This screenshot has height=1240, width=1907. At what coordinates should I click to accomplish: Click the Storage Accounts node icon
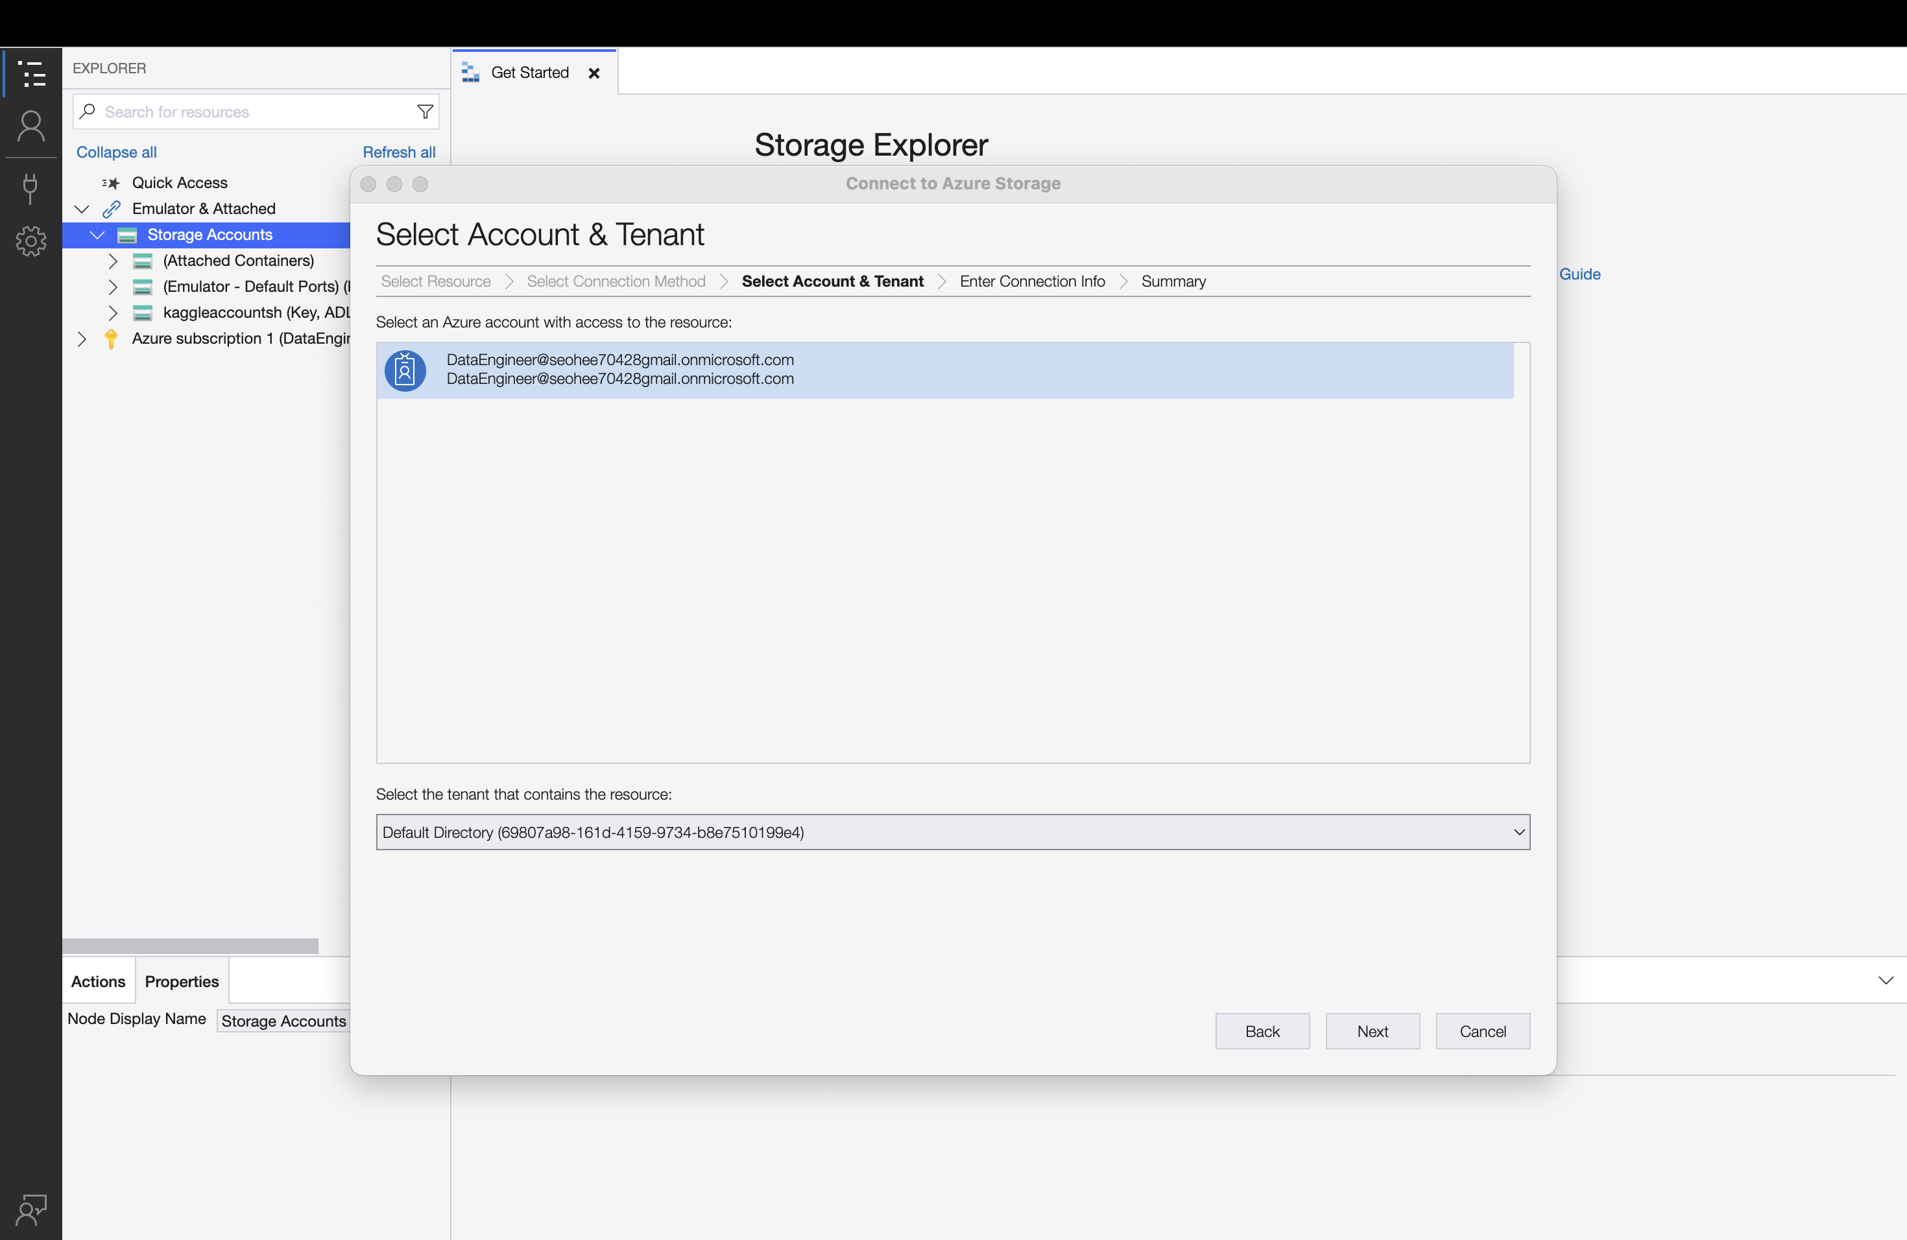point(126,235)
